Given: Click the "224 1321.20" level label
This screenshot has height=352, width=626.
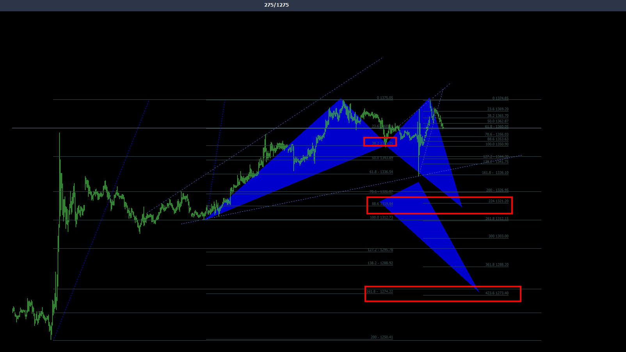Looking at the screenshot, I should [498, 201].
